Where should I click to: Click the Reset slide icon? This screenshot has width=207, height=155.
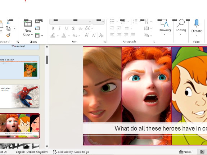point(37,28)
